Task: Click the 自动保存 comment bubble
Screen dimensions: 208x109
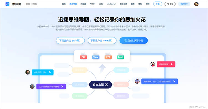Action: [x=43, y=72]
